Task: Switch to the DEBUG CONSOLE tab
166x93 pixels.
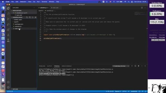Action: point(66,66)
